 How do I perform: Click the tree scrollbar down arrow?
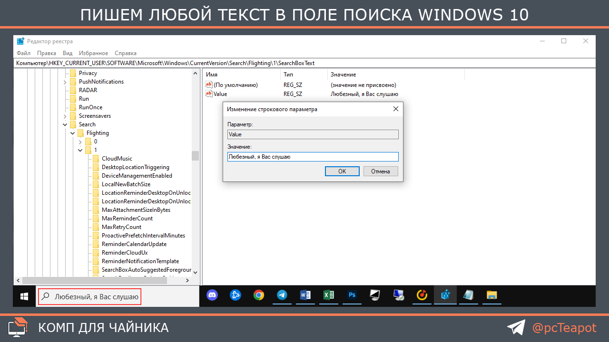click(195, 272)
